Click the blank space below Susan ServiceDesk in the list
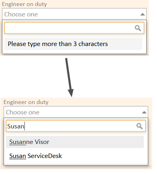The width and height of the screenshot is (157, 174). (x=76, y=164)
